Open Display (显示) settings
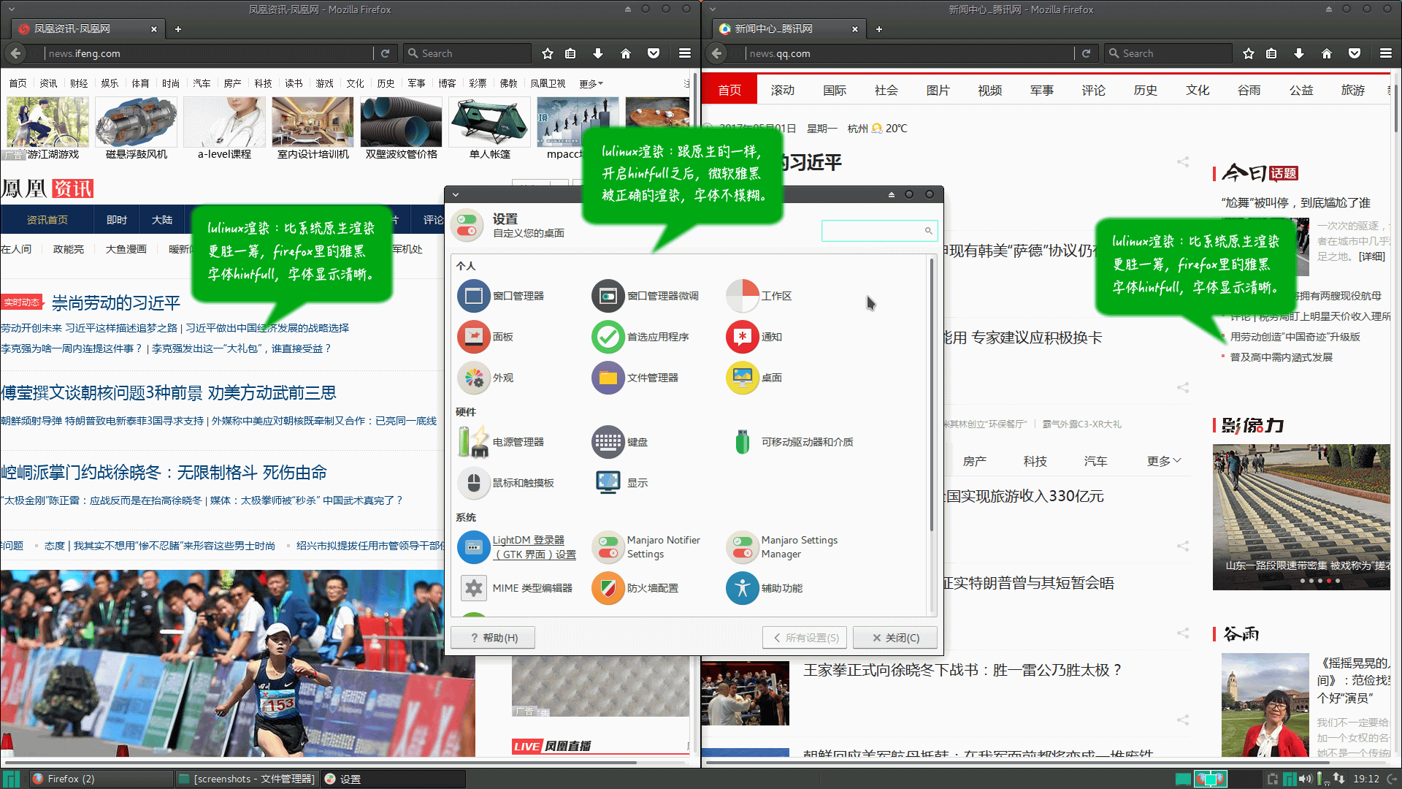The height and width of the screenshot is (789, 1402). (620, 483)
